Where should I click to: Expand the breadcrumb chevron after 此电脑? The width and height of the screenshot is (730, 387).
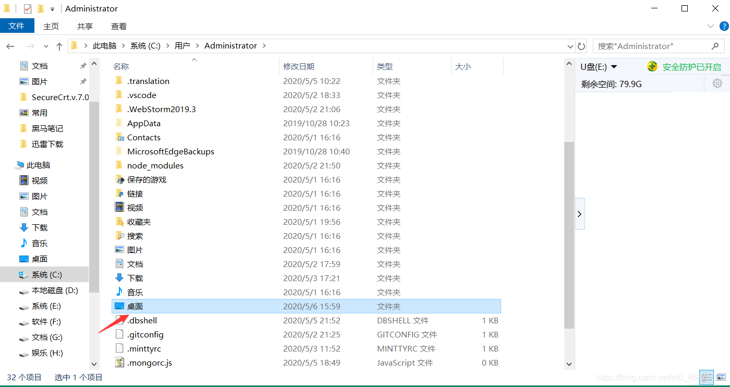pyautogui.click(x=124, y=46)
